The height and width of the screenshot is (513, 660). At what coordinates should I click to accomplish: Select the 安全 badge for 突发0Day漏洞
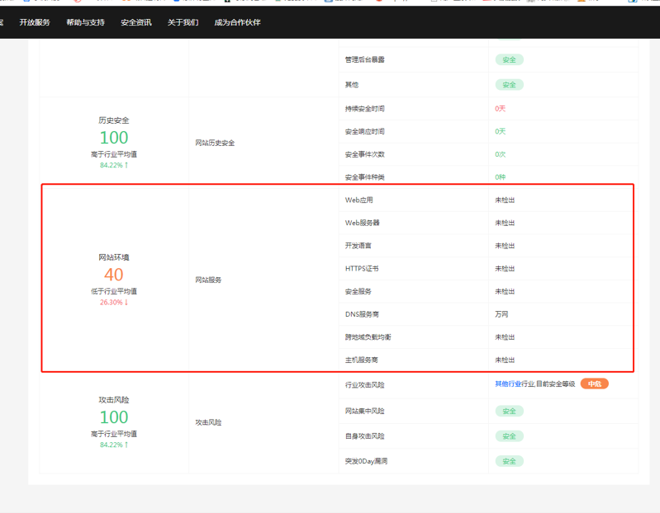(509, 461)
